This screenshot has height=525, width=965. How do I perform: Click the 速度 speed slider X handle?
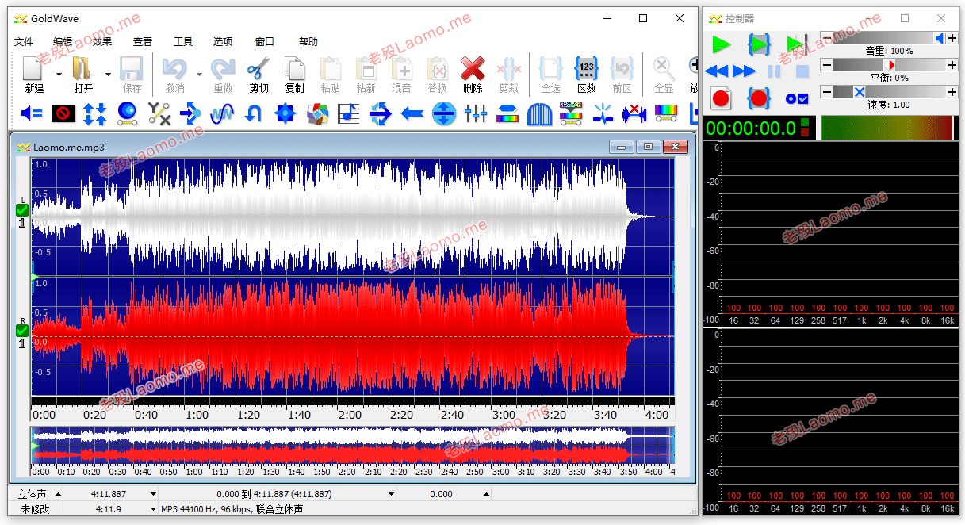click(x=859, y=92)
